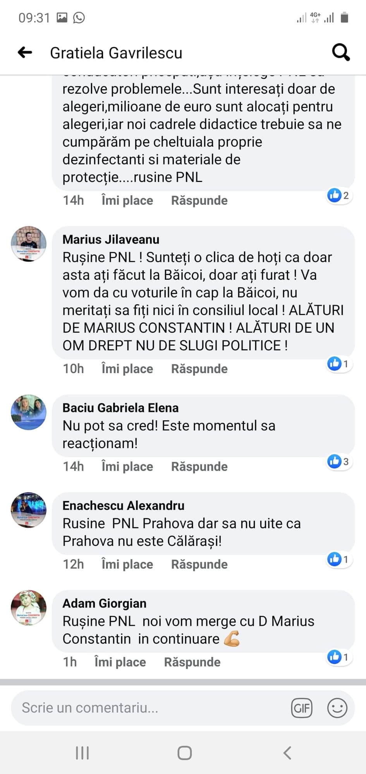Like Baciu Gabriela Elena's comment

(127, 466)
